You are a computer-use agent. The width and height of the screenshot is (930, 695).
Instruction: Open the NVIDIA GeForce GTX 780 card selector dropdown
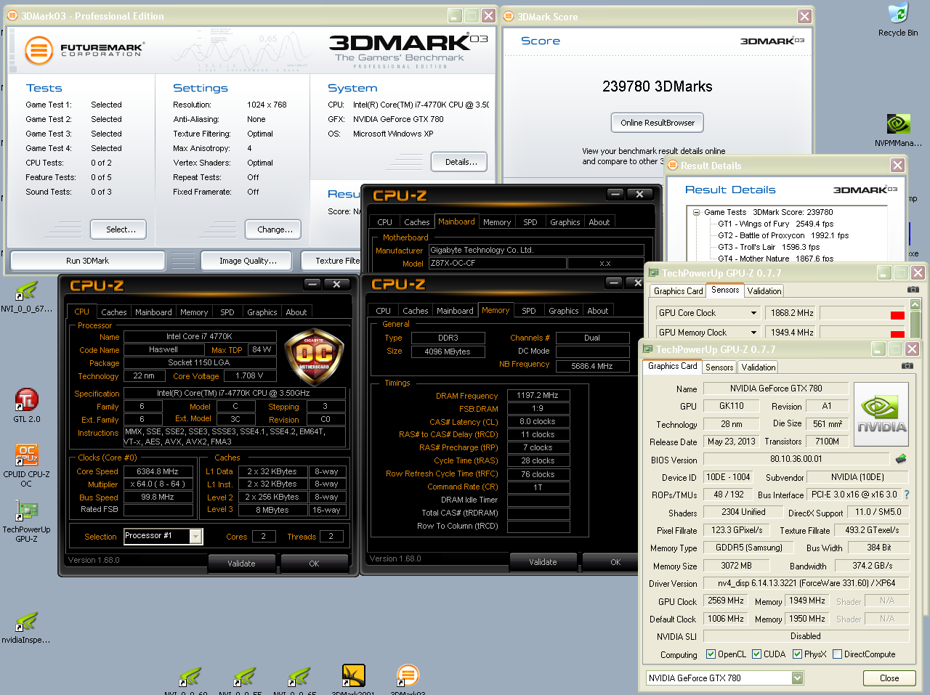(797, 678)
